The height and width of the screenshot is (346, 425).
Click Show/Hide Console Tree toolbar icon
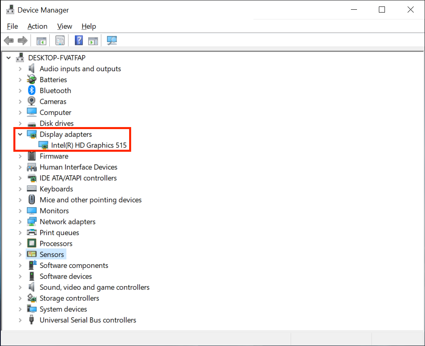(x=41, y=40)
